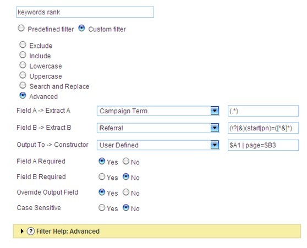Click the Constructor field '$A1 | page=$B3'

(263, 145)
